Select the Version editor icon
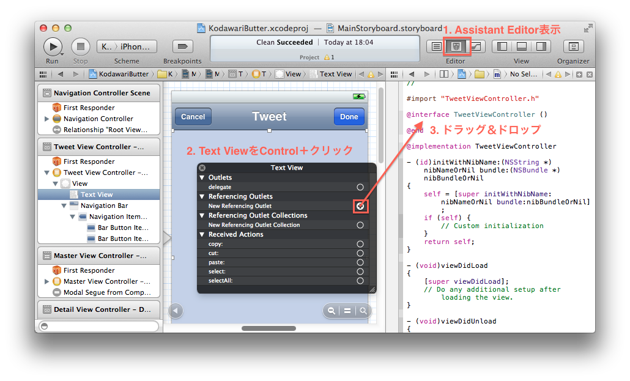This screenshot has width=630, height=381. (x=476, y=46)
